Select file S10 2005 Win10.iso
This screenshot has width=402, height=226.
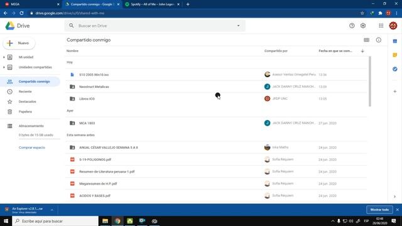[x=217, y=75]
